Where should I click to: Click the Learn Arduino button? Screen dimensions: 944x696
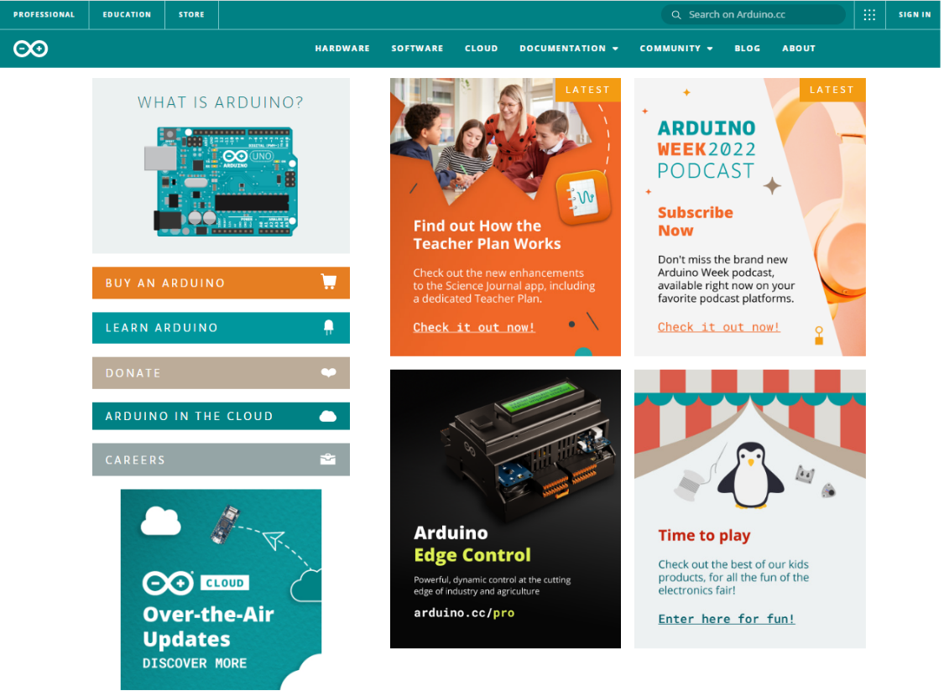[x=221, y=328]
